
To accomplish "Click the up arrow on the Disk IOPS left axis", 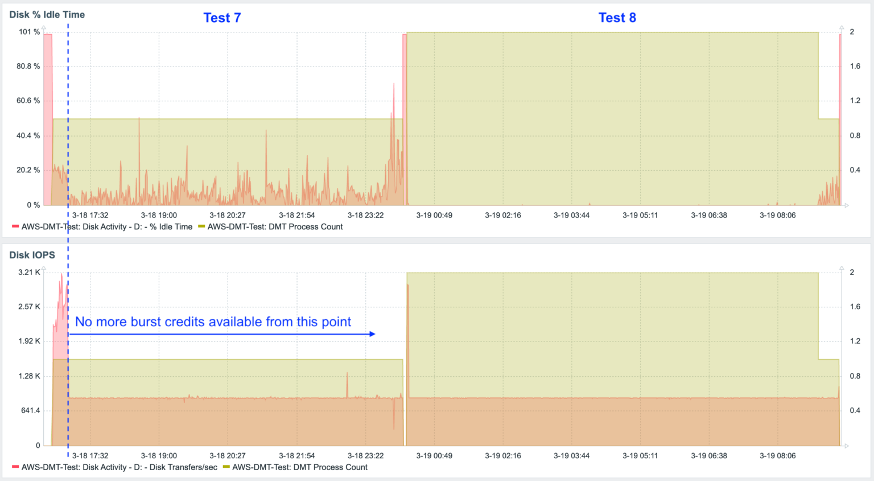I will pyautogui.click(x=44, y=267).
